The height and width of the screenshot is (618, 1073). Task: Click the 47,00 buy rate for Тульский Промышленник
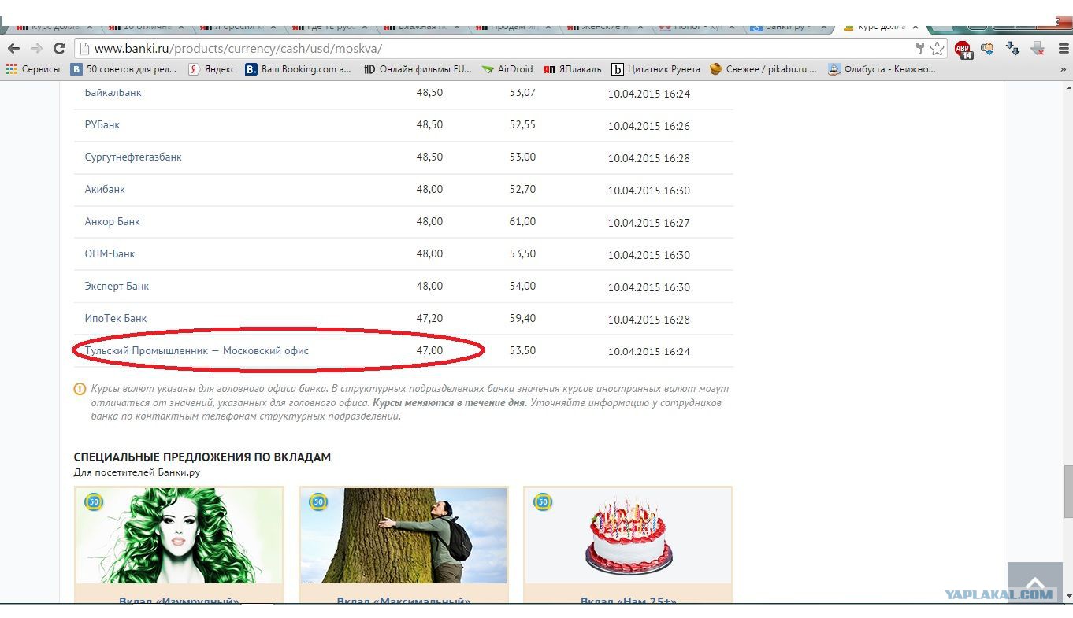(429, 351)
